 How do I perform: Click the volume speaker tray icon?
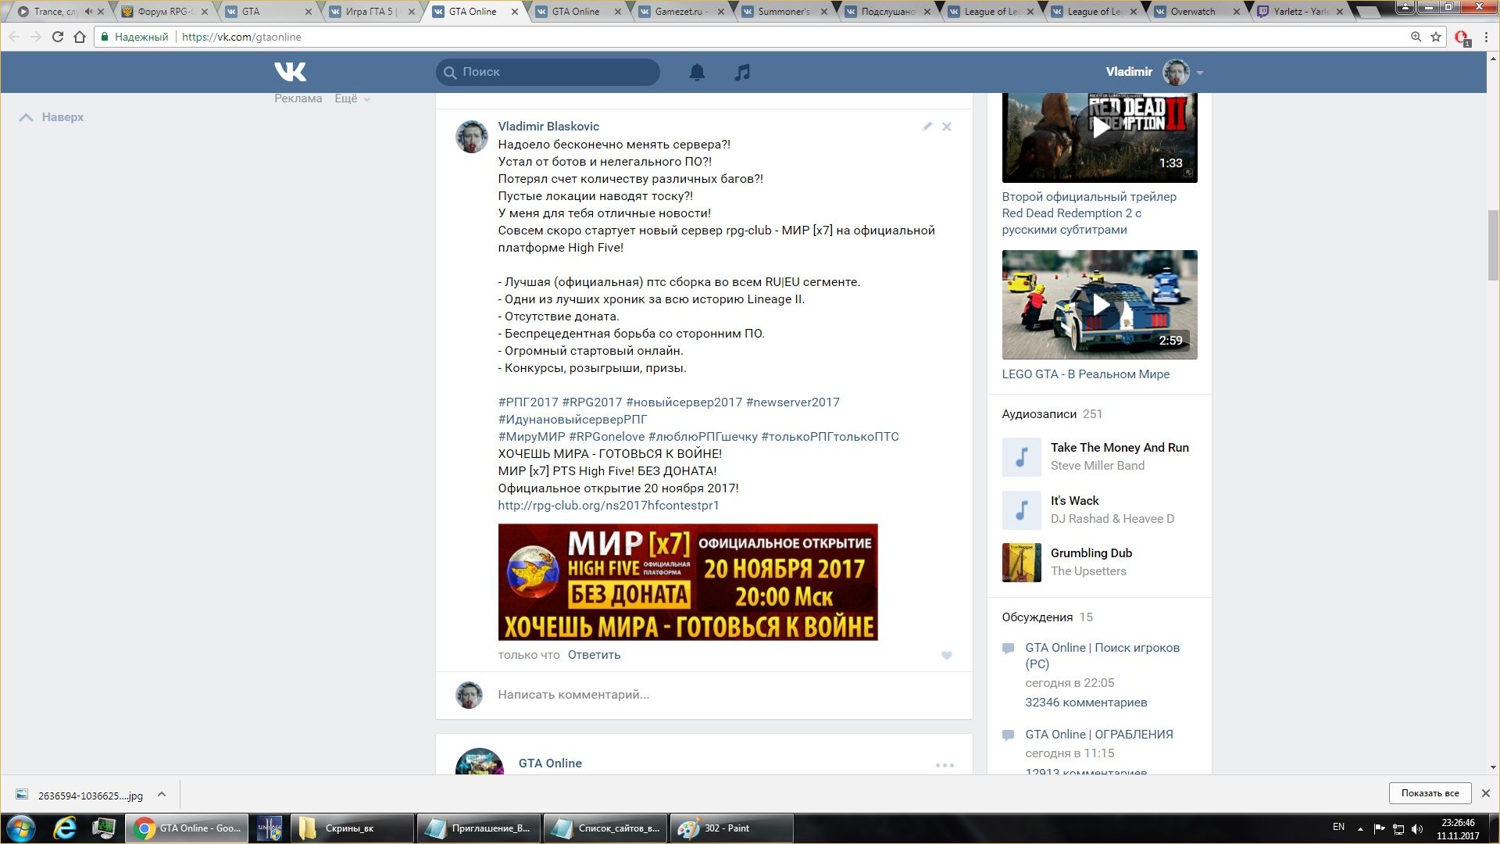pos(1417,828)
